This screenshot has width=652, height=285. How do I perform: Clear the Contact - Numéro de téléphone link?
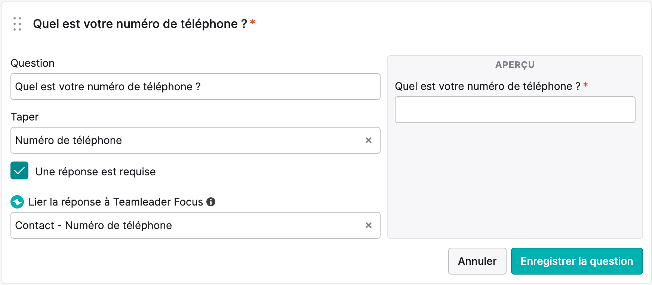pyautogui.click(x=369, y=225)
